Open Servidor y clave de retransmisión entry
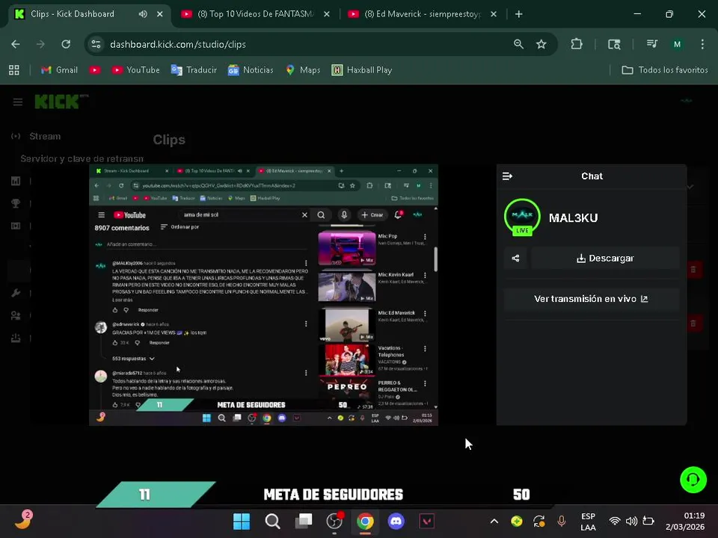Viewport: 718px width, 538px height. 82,158
